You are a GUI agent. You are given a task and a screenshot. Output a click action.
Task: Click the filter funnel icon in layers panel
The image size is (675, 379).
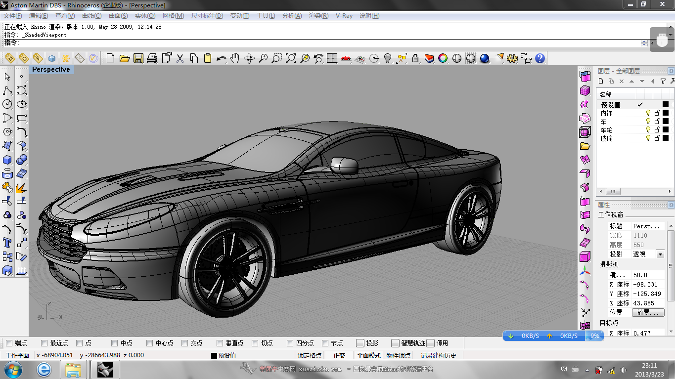pyautogui.click(x=663, y=81)
